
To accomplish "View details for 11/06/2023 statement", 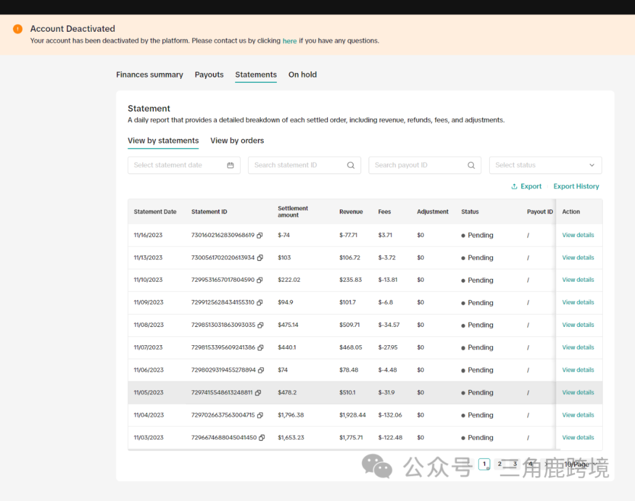I will point(578,370).
